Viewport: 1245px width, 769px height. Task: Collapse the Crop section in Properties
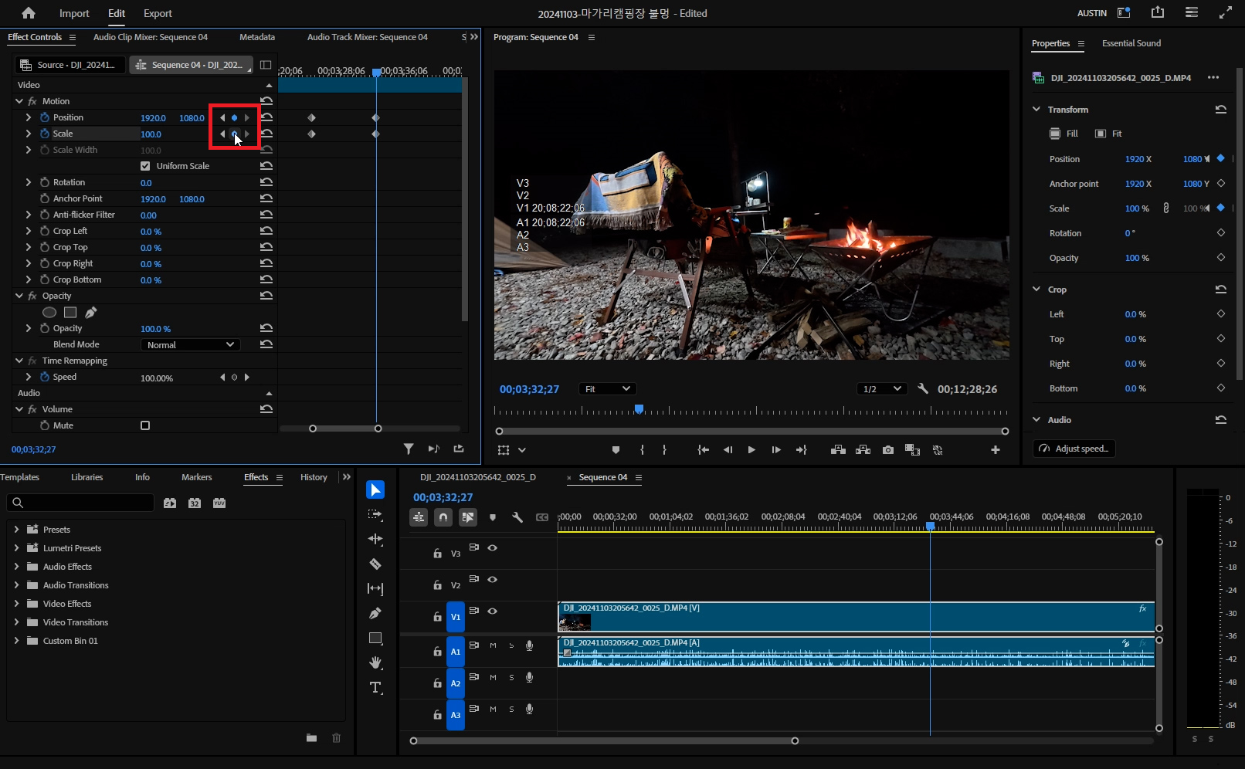click(1036, 289)
